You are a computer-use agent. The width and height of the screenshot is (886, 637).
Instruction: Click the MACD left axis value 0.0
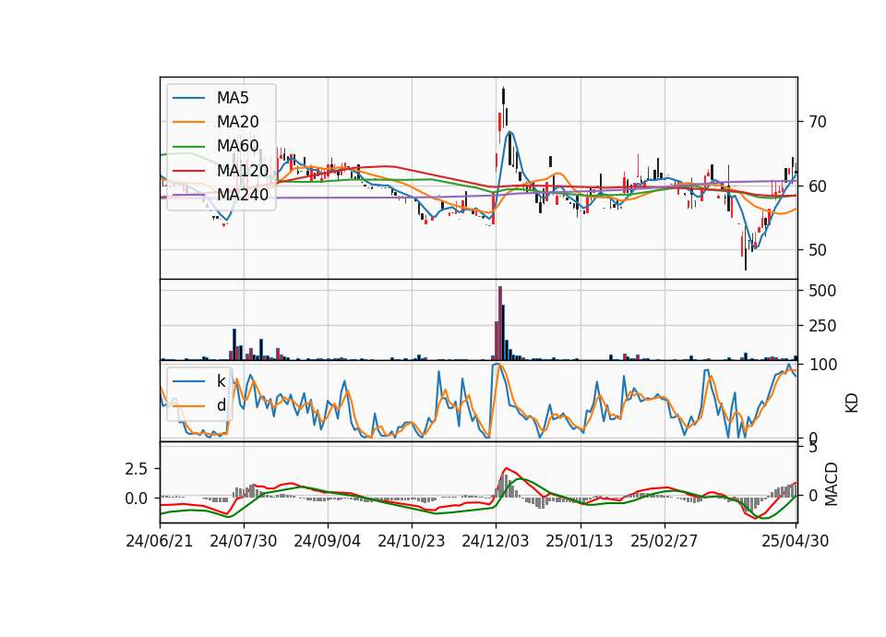point(137,499)
